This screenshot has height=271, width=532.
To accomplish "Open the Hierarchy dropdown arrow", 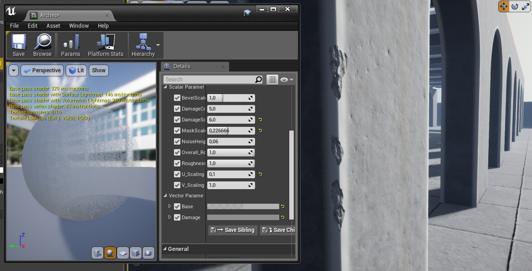I will 158,45.
